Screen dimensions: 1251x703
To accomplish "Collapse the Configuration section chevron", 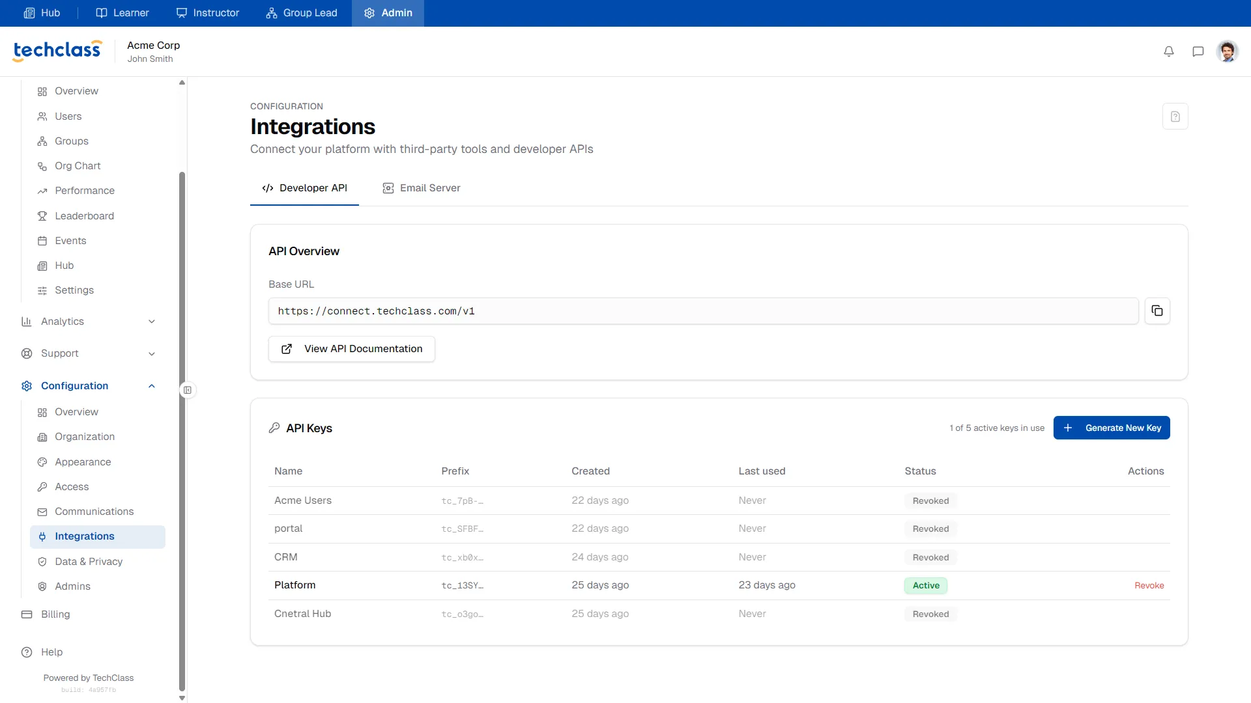I will point(152,386).
